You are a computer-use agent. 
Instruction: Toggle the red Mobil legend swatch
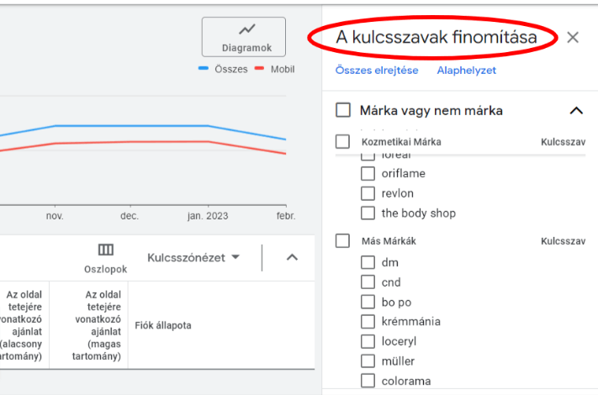259,69
